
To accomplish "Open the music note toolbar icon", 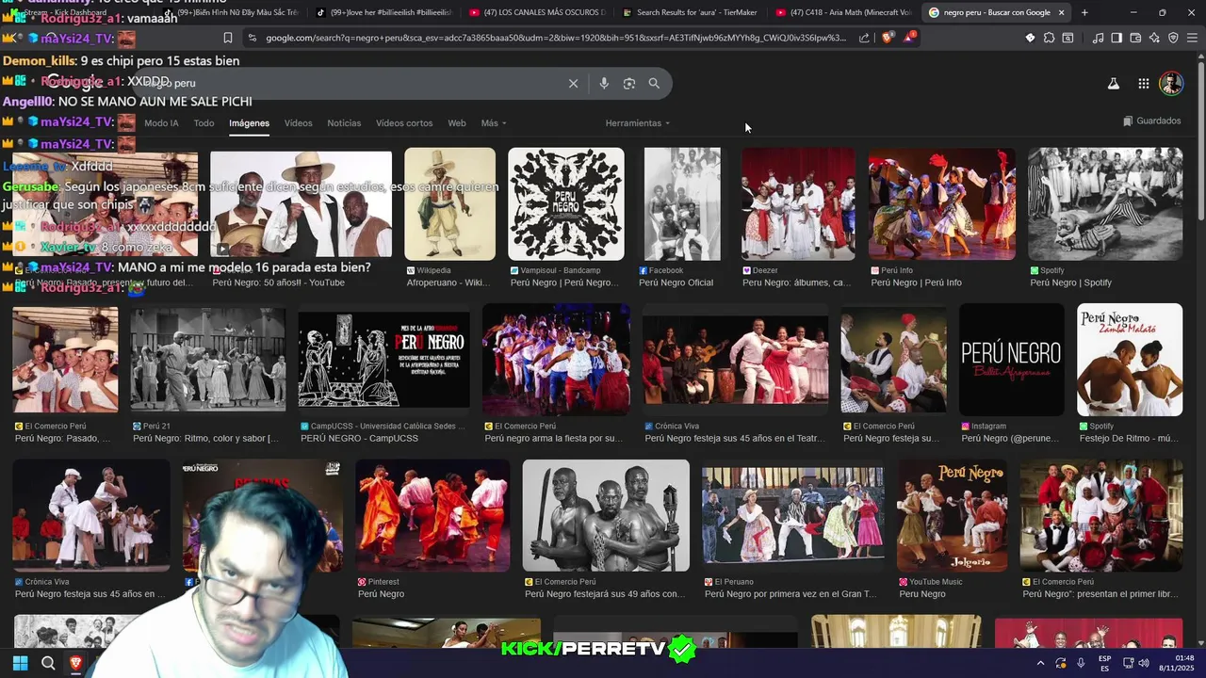I will [1098, 38].
